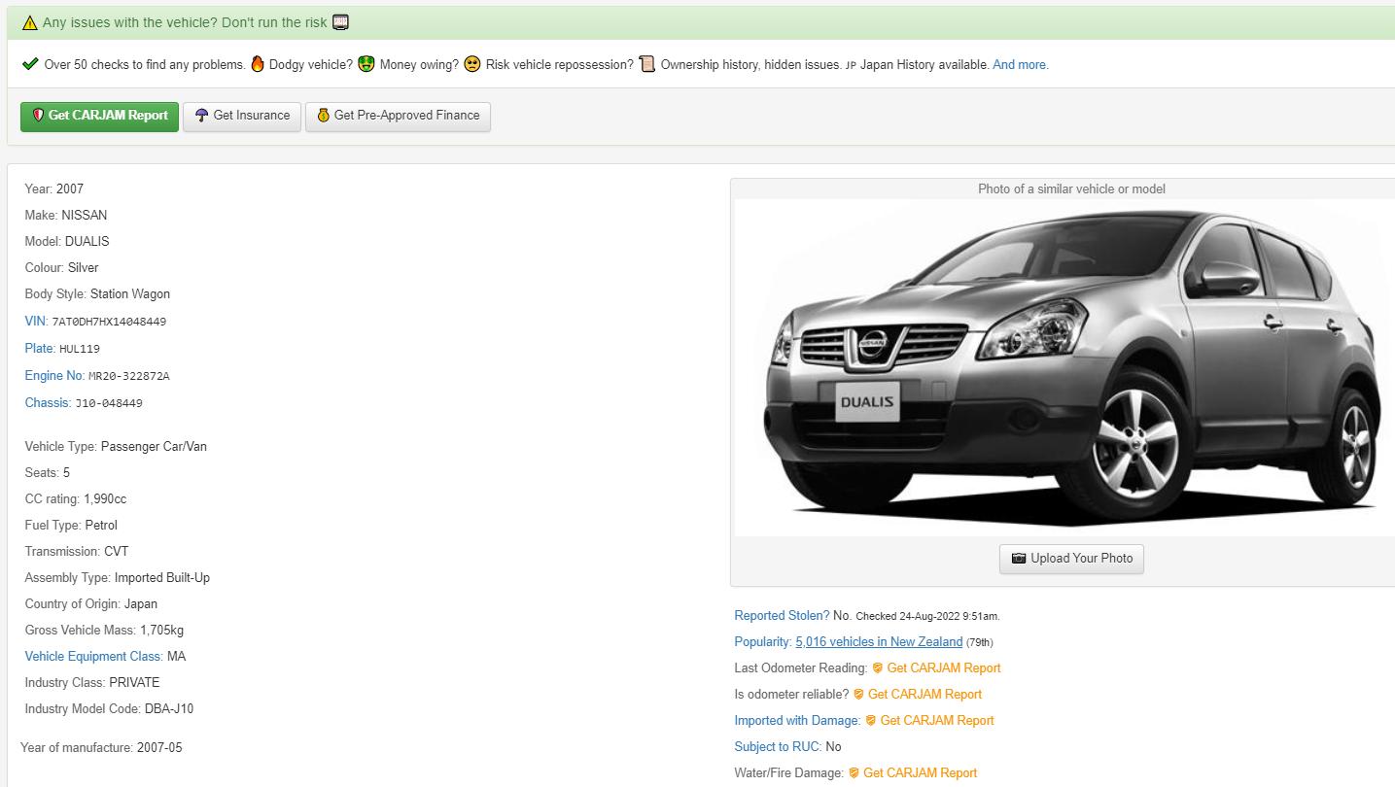The image size is (1395, 787).
Task: Click the money bag icon on Pre-Approved Finance button
Action: pos(324,115)
